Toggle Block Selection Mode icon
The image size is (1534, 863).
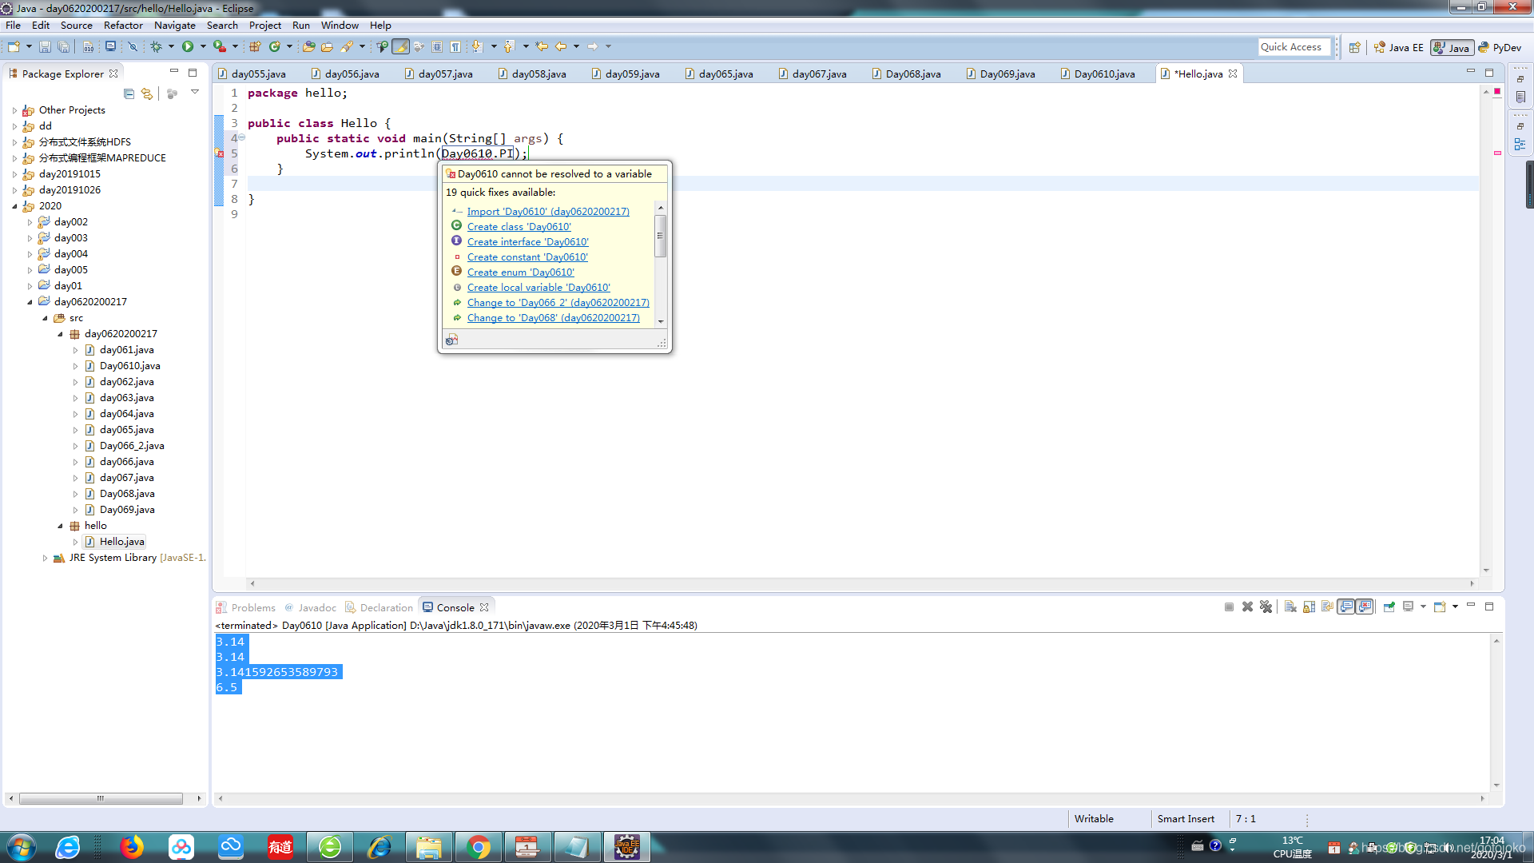[437, 47]
